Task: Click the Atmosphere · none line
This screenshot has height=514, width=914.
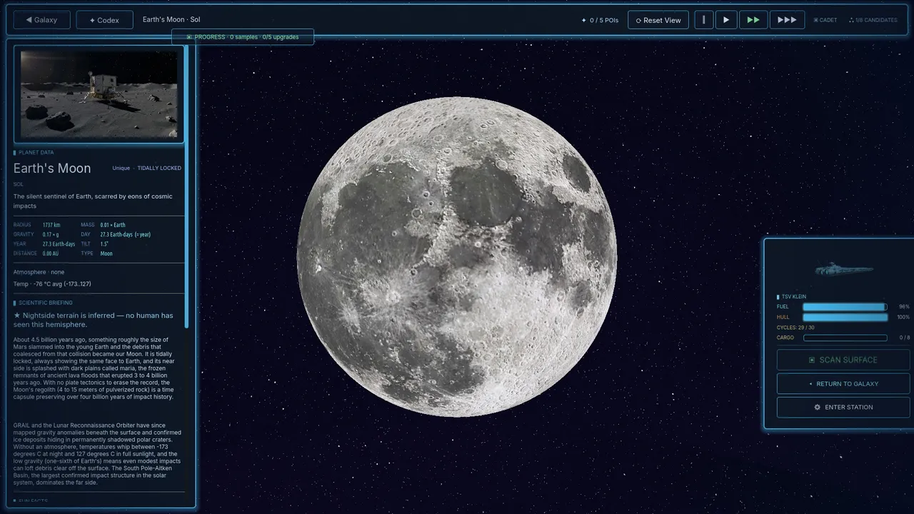Action: (x=39, y=272)
